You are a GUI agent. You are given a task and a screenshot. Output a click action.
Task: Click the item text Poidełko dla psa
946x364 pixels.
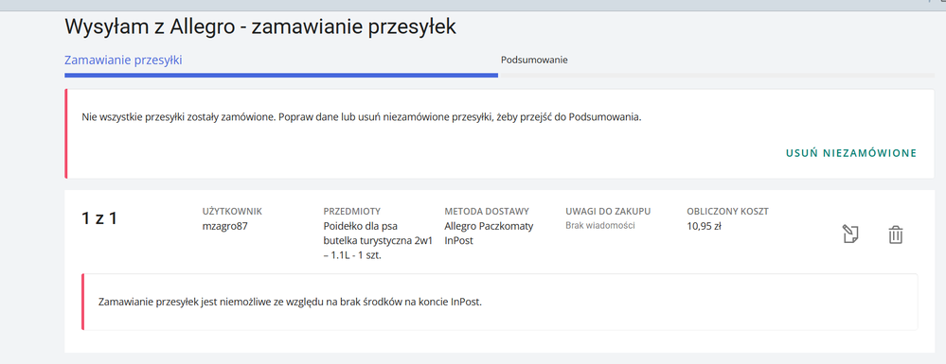tap(378, 240)
